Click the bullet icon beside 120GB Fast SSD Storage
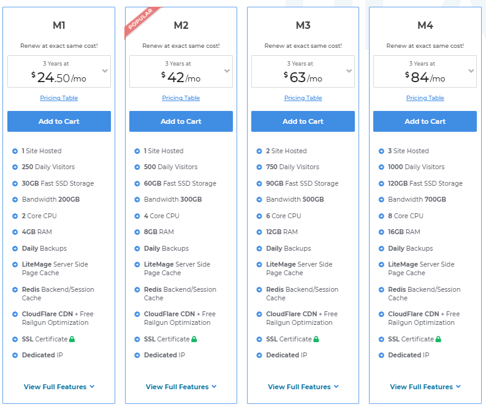The width and height of the screenshot is (486, 407). click(x=381, y=183)
